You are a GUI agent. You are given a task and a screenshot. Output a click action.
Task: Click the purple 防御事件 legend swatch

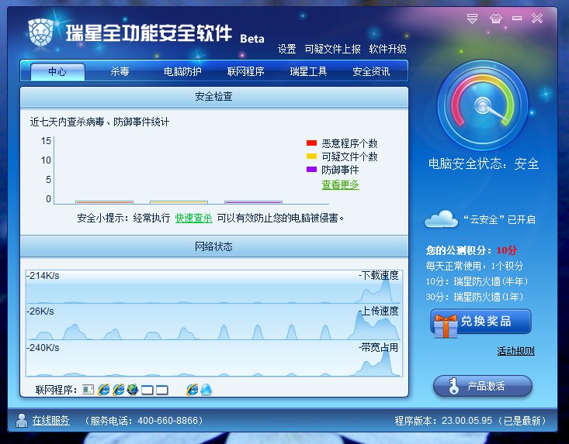[x=311, y=170]
